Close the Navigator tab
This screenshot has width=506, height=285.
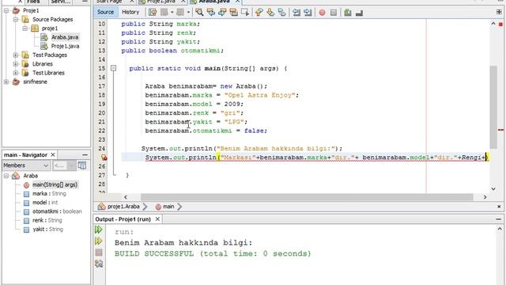53,155
